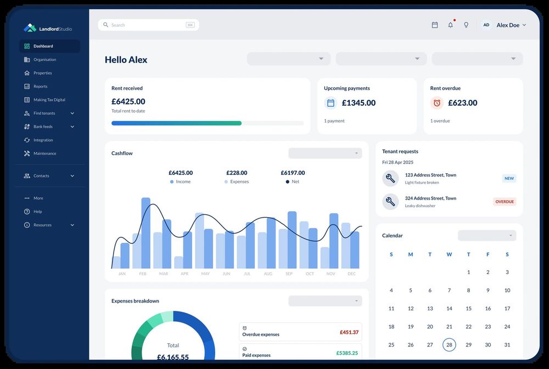This screenshot has width=549, height=369.
Task: Open the NEW tenant request badge
Action: point(509,178)
